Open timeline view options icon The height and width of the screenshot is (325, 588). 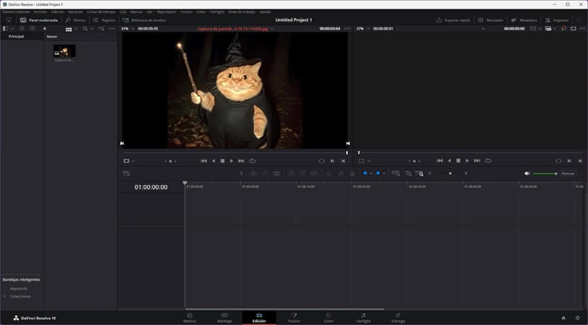coord(126,173)
